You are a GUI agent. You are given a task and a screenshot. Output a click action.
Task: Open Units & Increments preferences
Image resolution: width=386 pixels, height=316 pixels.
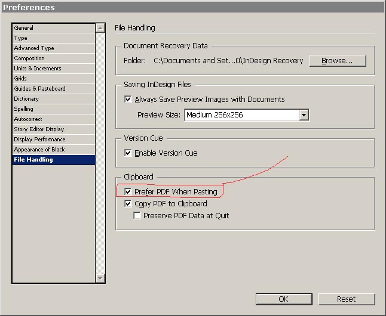click(x=53, y=69)
